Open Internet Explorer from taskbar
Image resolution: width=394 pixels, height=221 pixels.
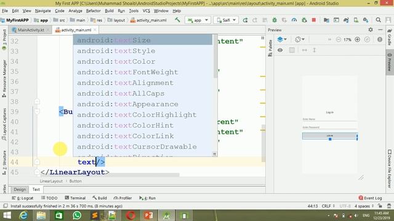pyautogui.click(x=23, y=215)
